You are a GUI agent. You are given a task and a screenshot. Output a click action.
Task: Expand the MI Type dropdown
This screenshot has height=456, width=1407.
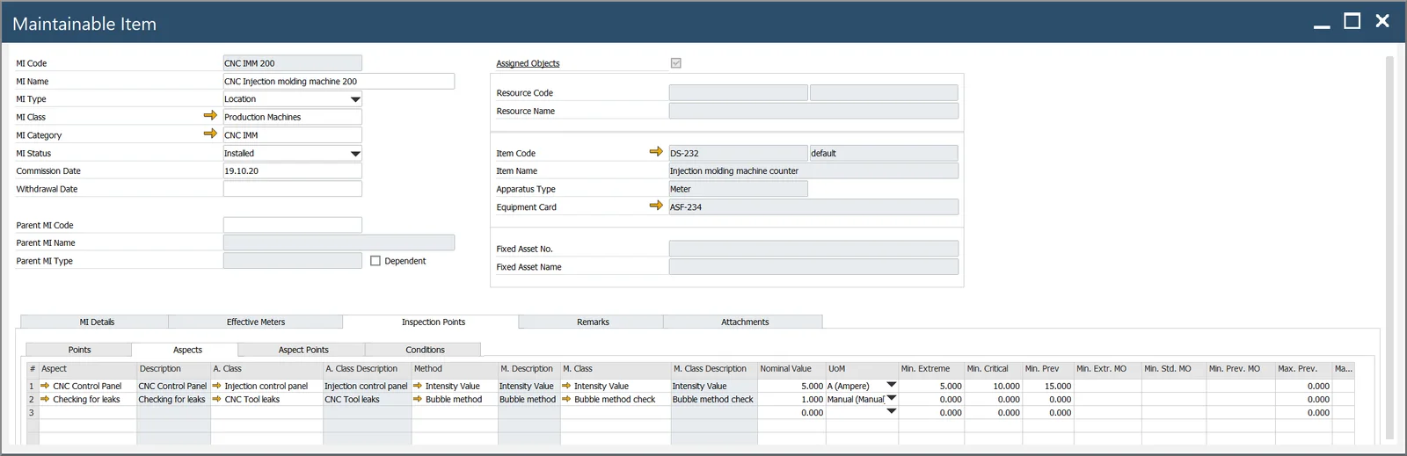355,99
